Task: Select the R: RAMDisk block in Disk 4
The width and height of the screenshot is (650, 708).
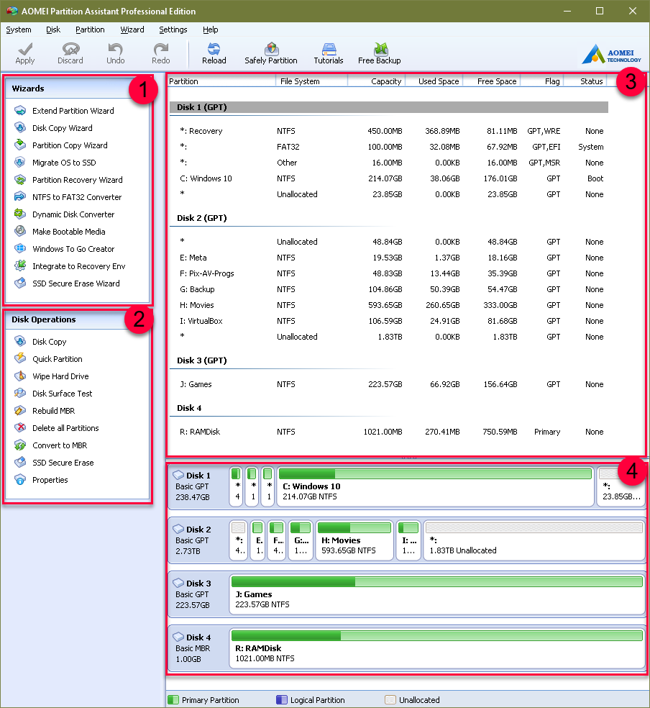Action: [x=437, y=648]
